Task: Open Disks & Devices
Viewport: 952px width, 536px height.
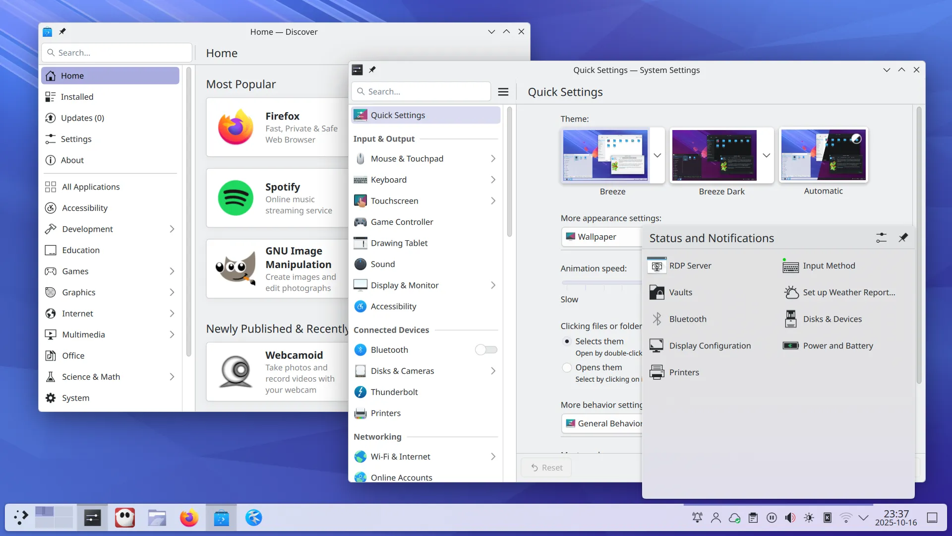Action: tap(832, 319)
